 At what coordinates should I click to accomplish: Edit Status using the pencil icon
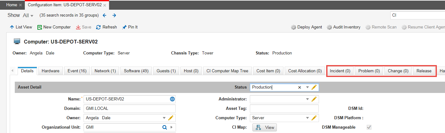[314, 87]
